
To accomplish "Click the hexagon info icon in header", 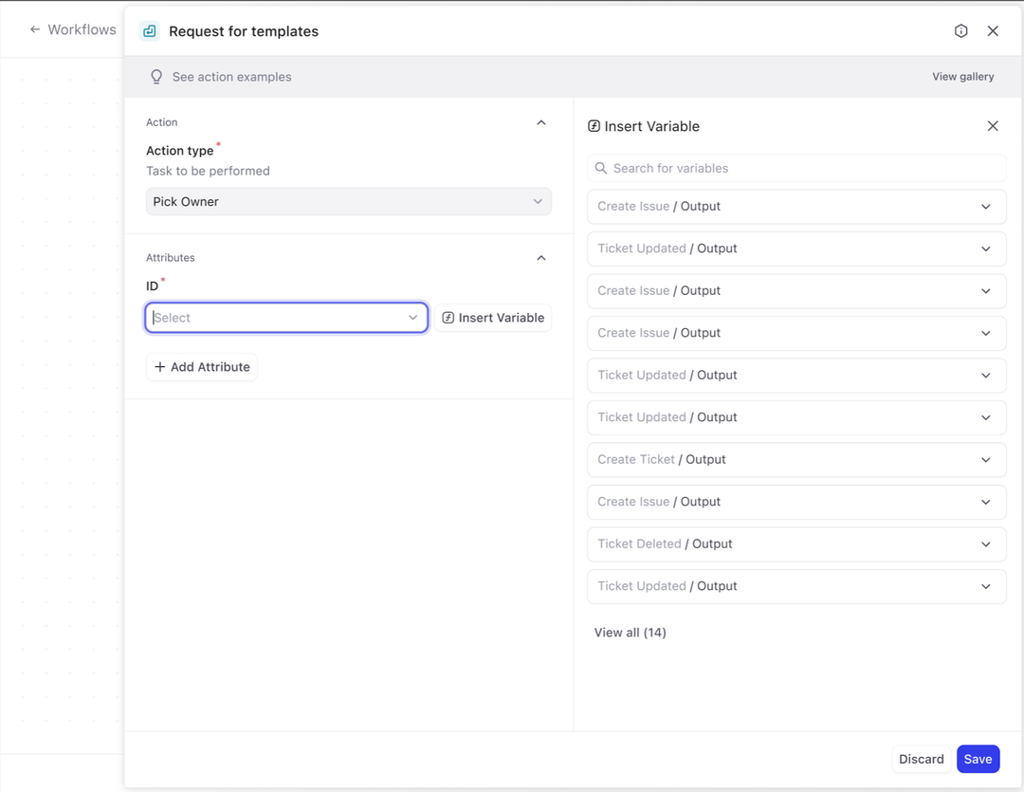I will [x=960, y=31].
